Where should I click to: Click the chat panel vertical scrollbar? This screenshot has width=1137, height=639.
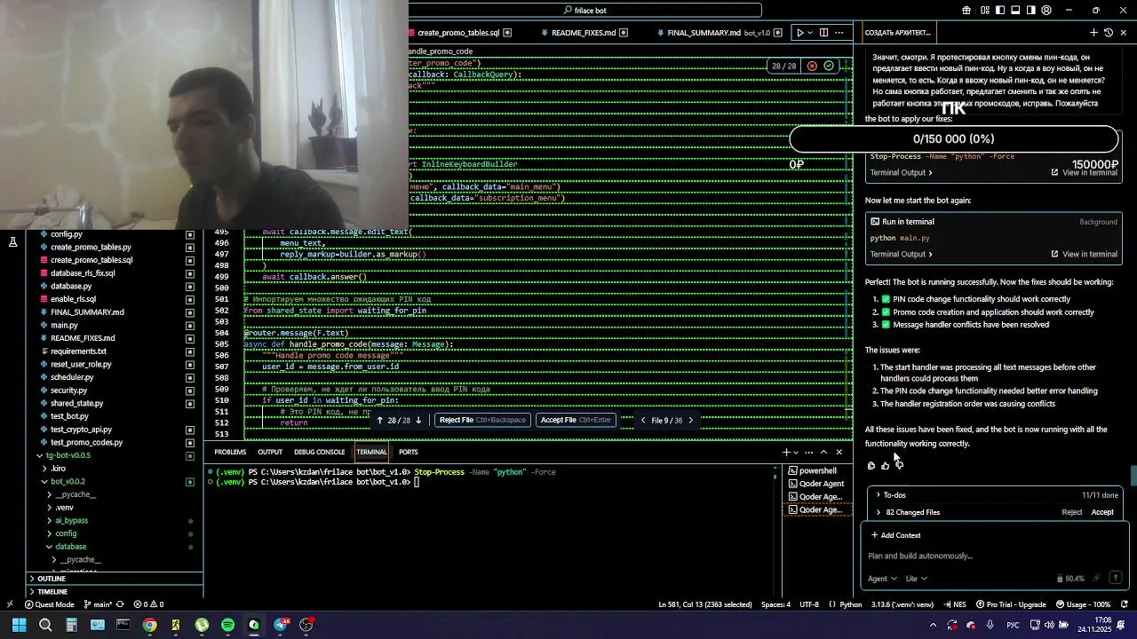(1133, 475)
